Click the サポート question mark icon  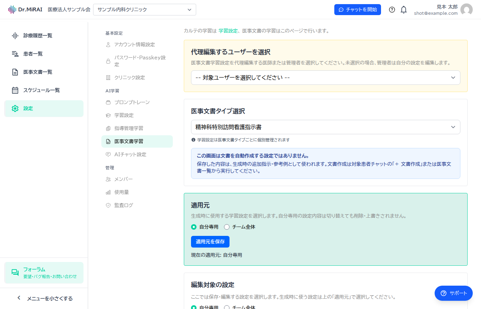pyautogui.click(x=444, y=293)
